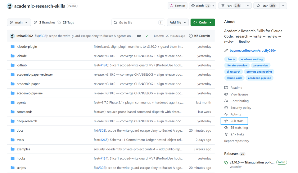Open the Star lists dropdown arrow
This screenshot has height=173, width=298.
pos(283,6)
